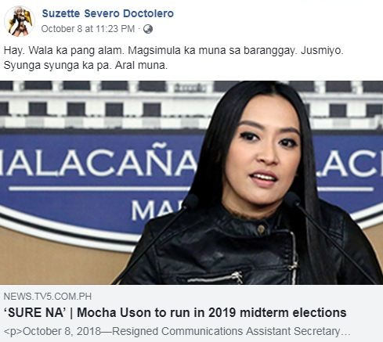This screenshot has height=342, width=383.
Task: Click the article description starting October 8, 2018
Action: point(177,331)
